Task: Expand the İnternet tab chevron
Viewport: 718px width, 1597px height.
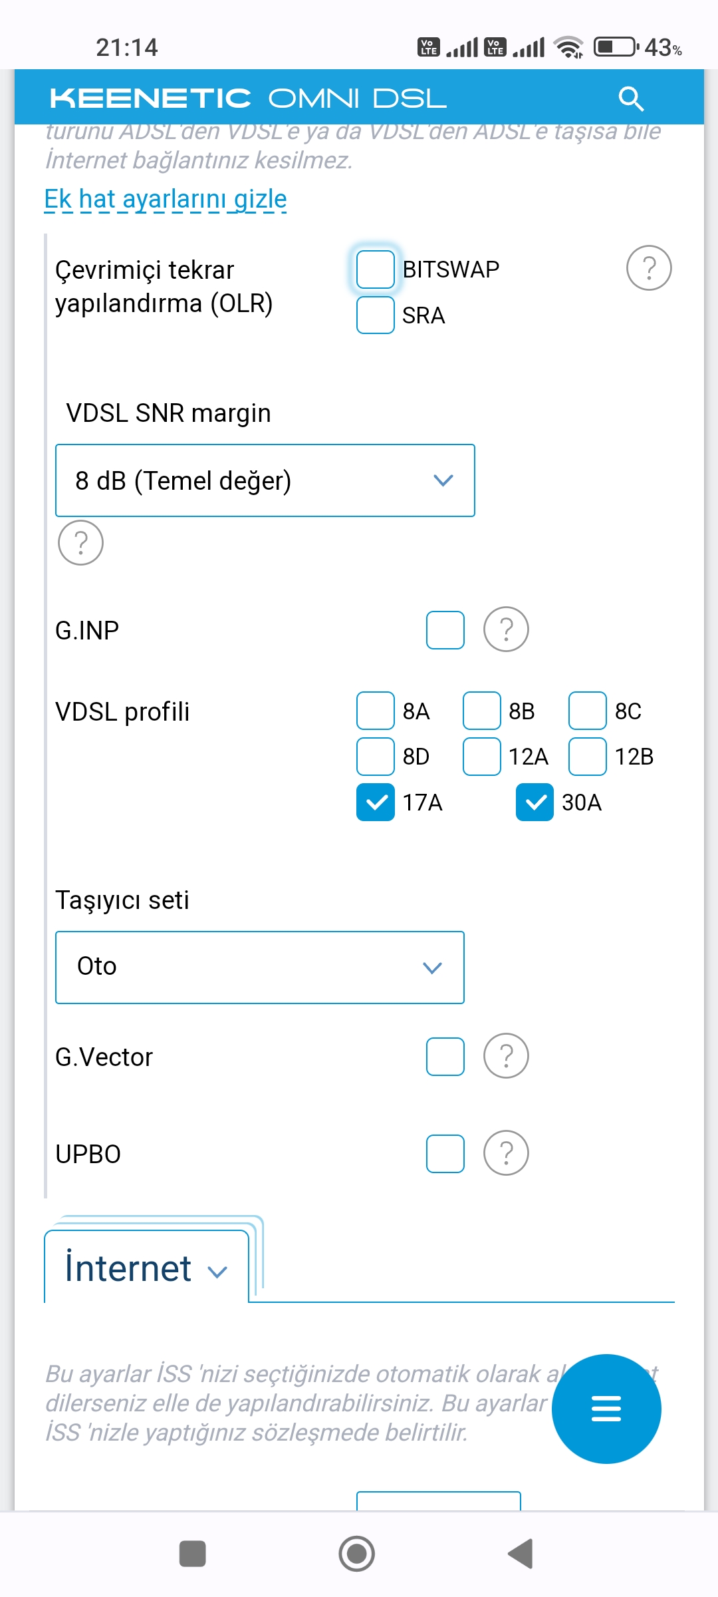Action: (217, 1272)
